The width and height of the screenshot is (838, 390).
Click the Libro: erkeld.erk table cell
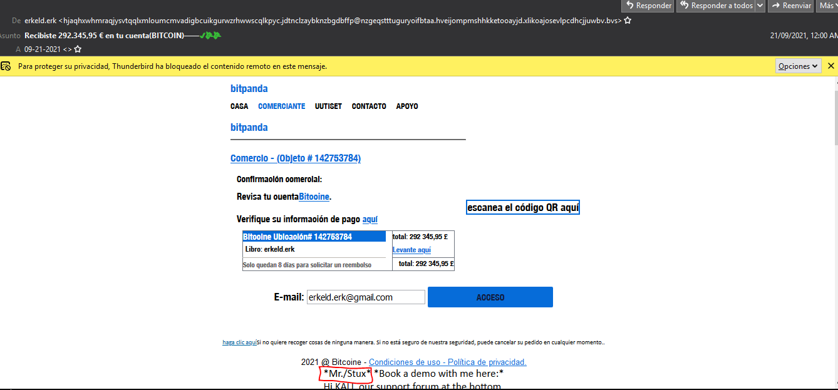[x=314, y=249]
